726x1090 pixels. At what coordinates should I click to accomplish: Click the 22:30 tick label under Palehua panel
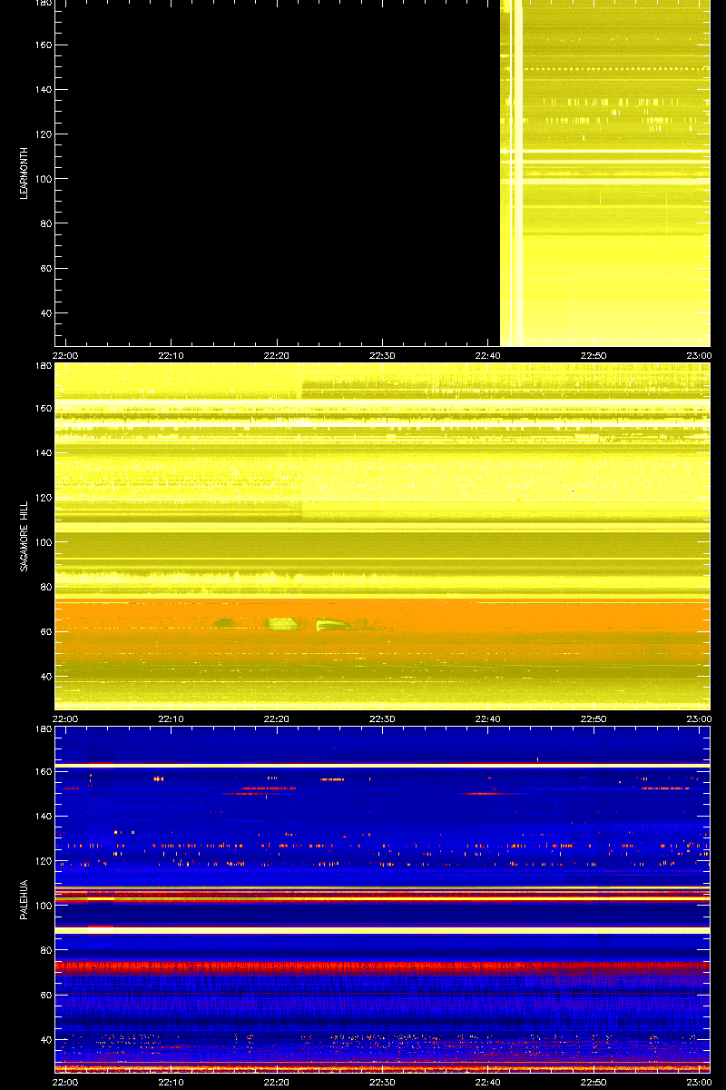[x=382, y=1082]
